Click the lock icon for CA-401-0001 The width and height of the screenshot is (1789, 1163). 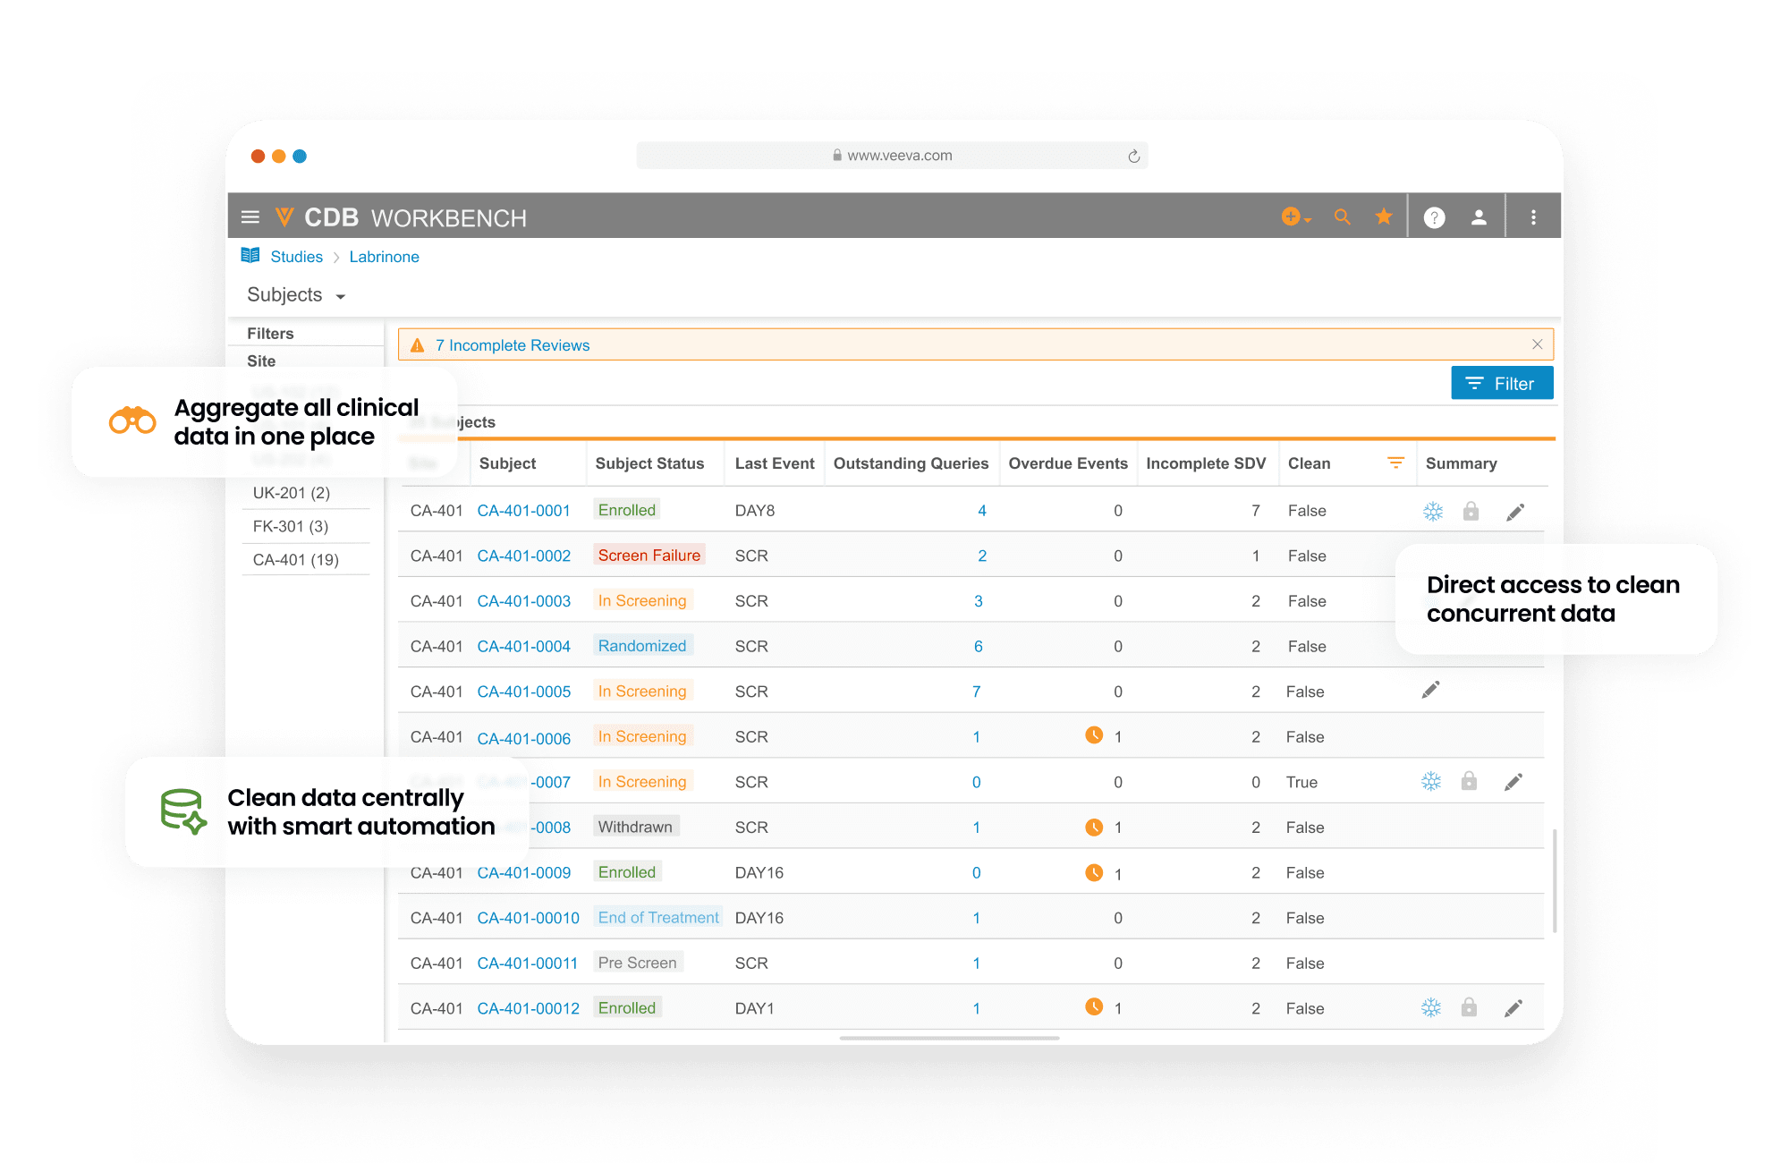[x=1475, y=513]
